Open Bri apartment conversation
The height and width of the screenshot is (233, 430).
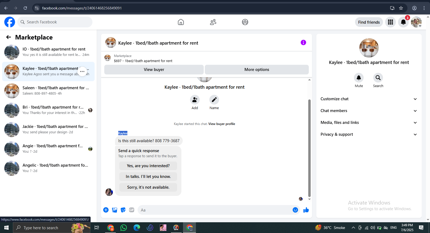[x=48, y=110]
